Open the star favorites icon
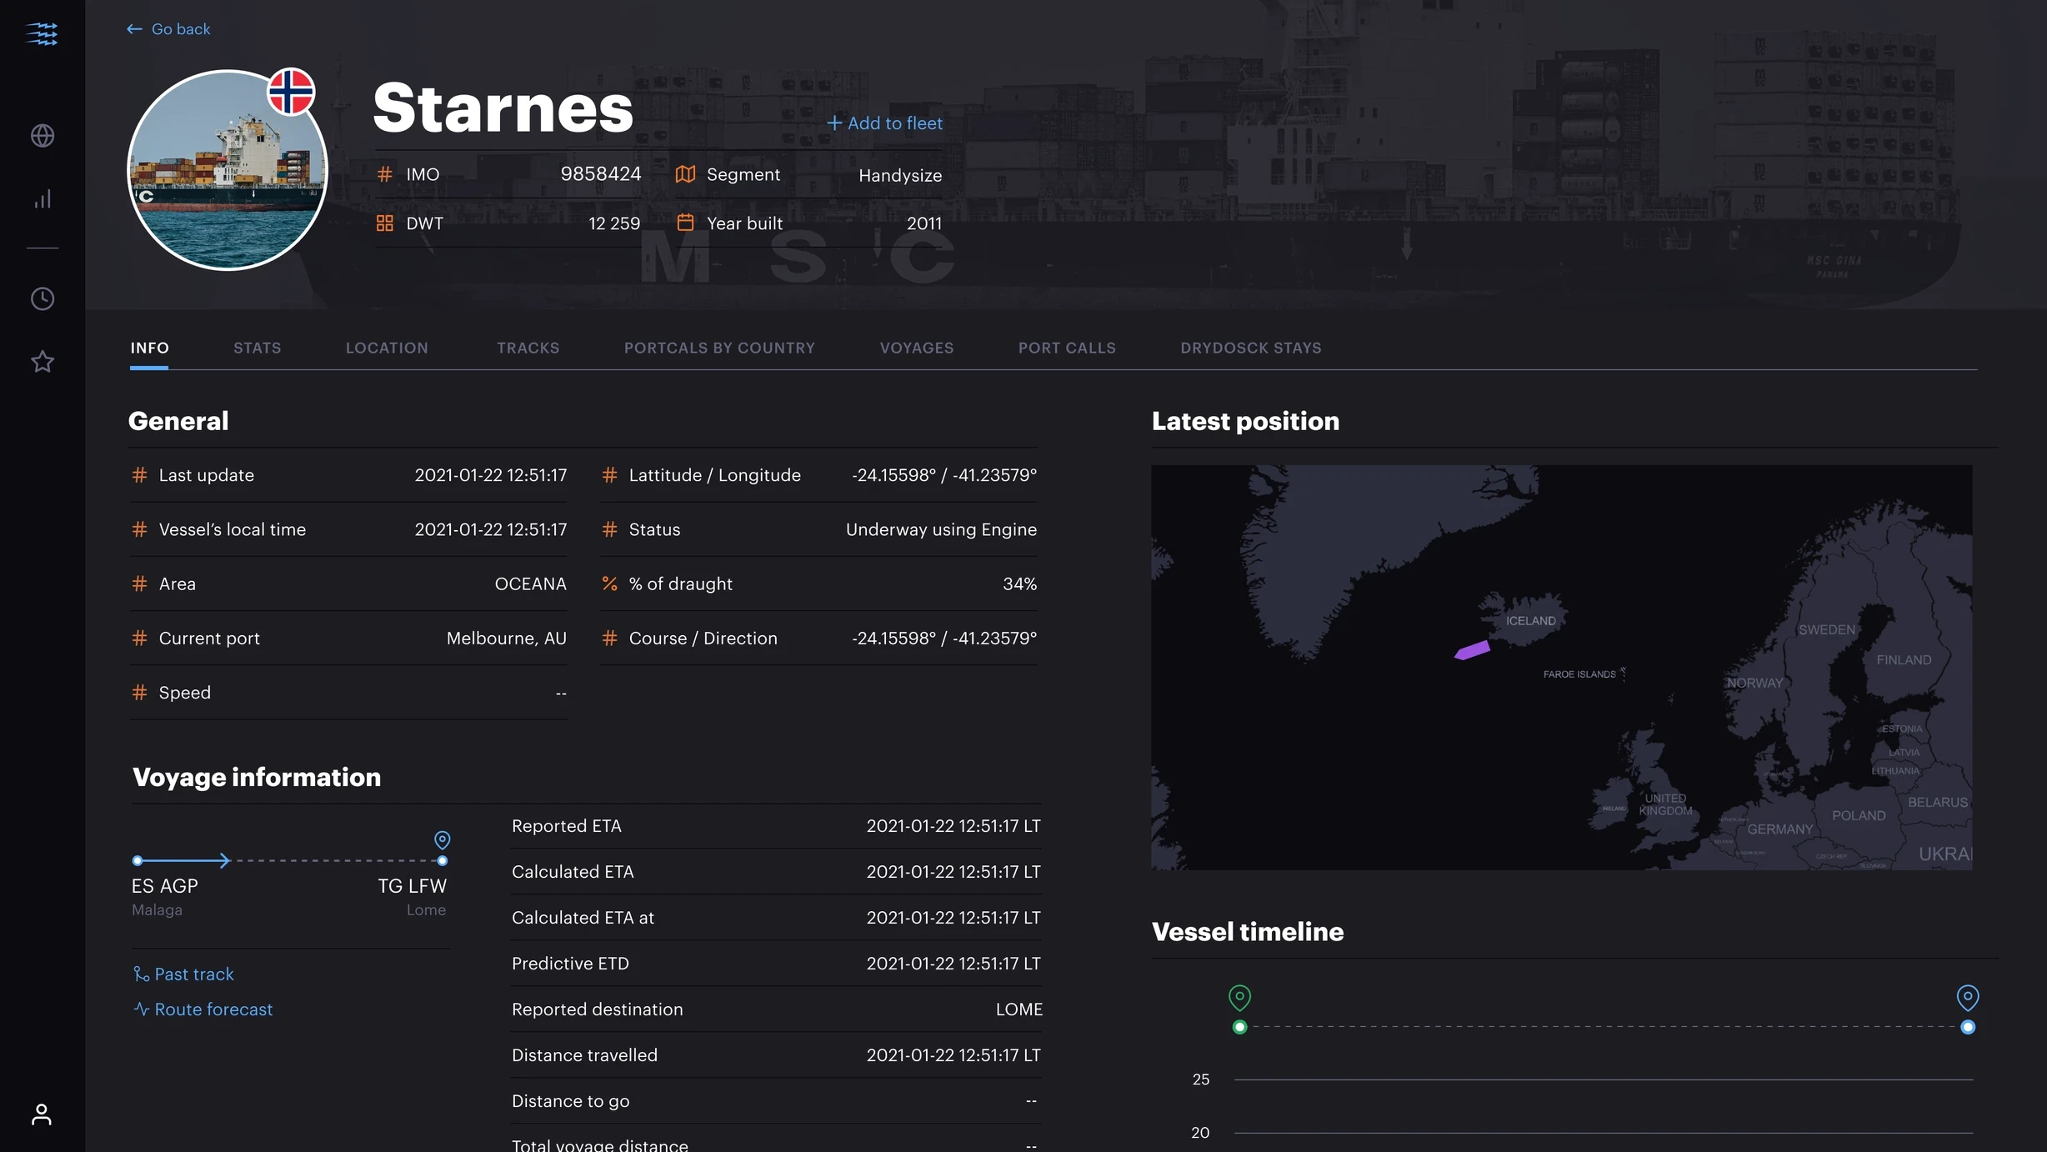2047x1152 pixels. 43,362
